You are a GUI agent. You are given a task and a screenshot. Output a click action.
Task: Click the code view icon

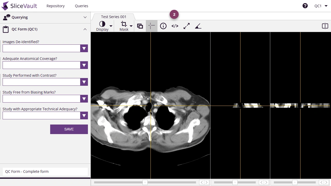click(x=175, y=26)
